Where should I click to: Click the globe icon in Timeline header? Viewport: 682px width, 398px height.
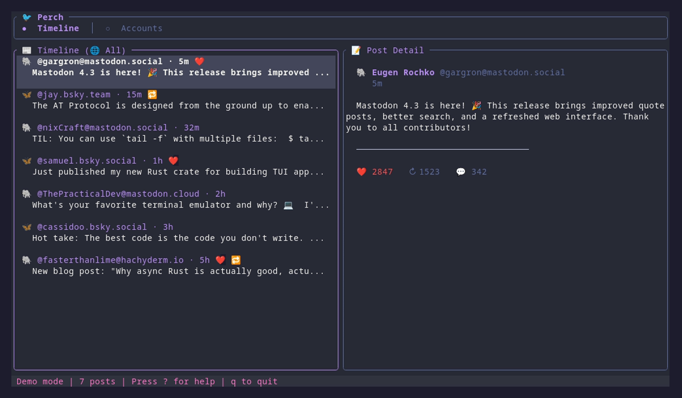coord(95,50)
